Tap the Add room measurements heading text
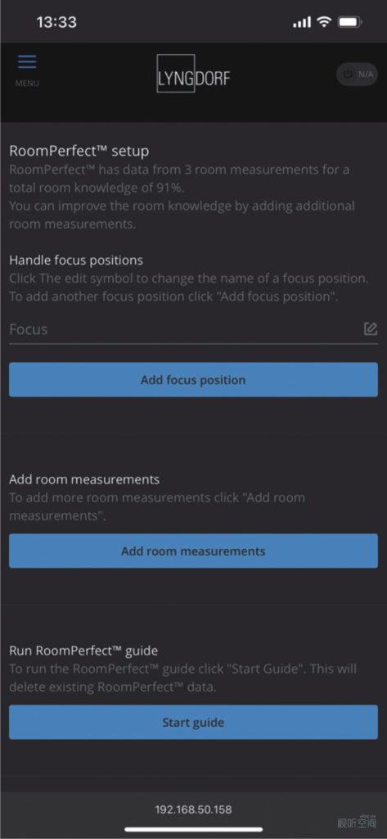The width and height of the screenshot is (387, 839). [84, 478]
